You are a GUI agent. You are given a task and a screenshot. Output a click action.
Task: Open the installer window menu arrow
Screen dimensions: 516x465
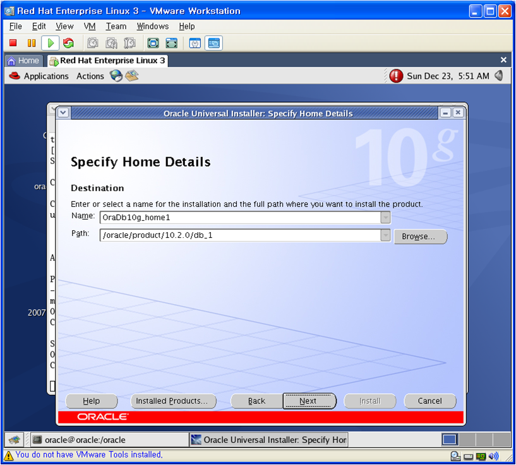click(63, 113)
